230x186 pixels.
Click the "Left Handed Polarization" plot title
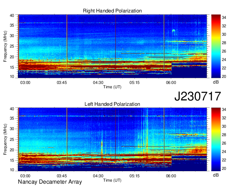[112, 104]
